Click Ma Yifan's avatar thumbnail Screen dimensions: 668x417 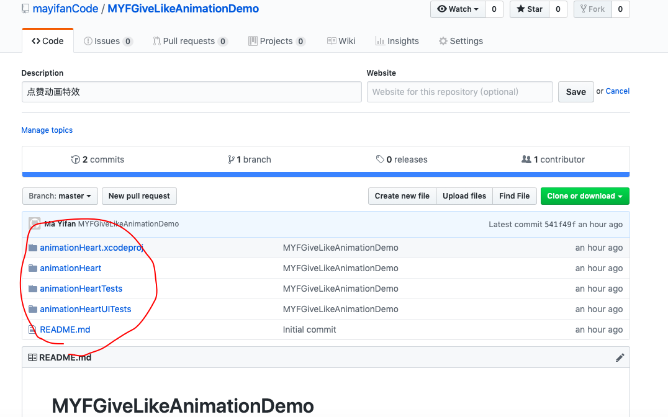tap(35, 223)
